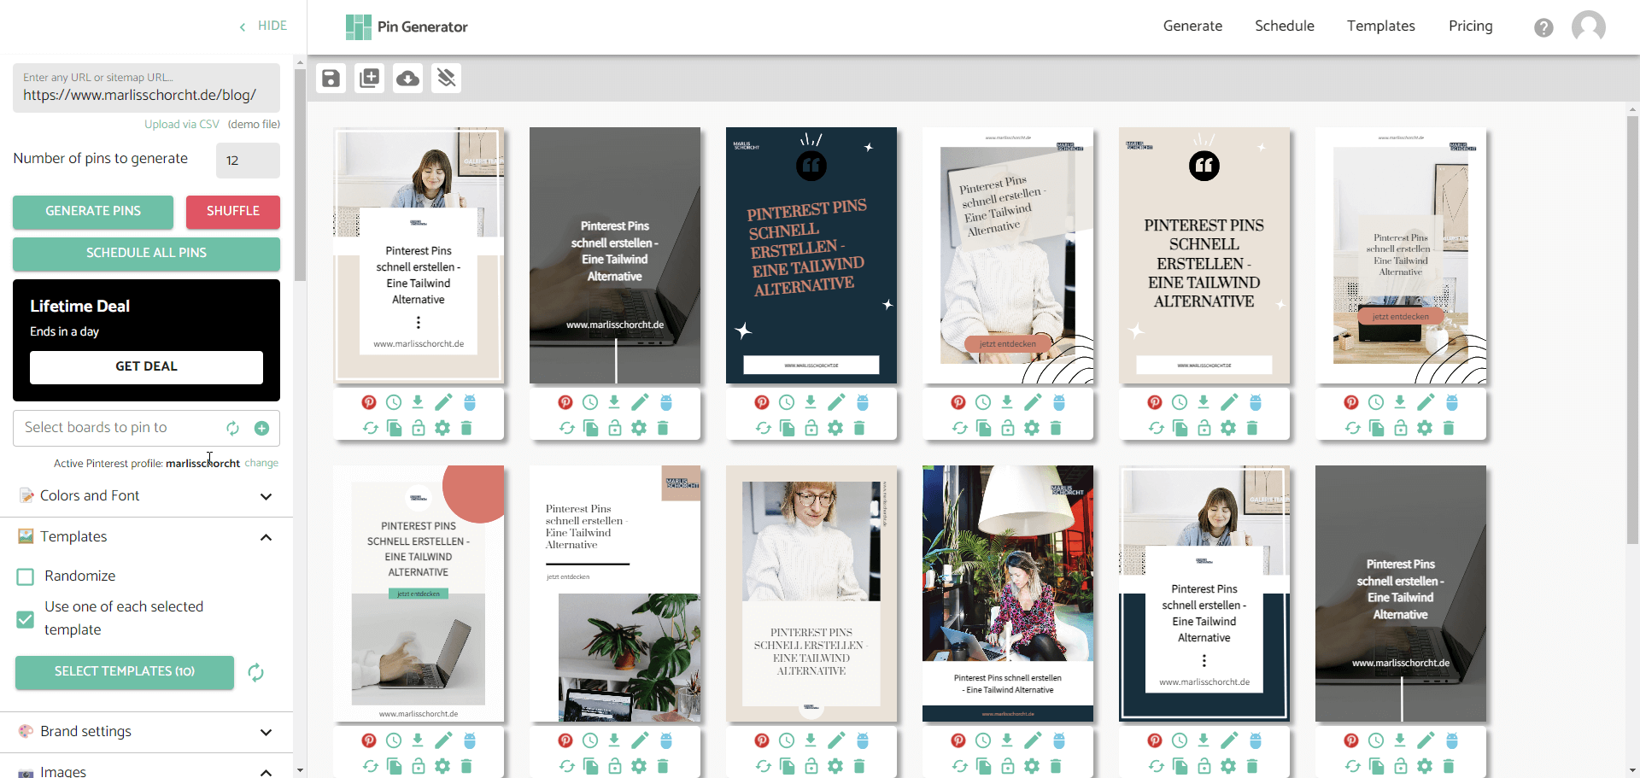Lock the fifth top-row beige quote pin
This screenshot has height=778, width=1640.
[x=1204, y=428]
